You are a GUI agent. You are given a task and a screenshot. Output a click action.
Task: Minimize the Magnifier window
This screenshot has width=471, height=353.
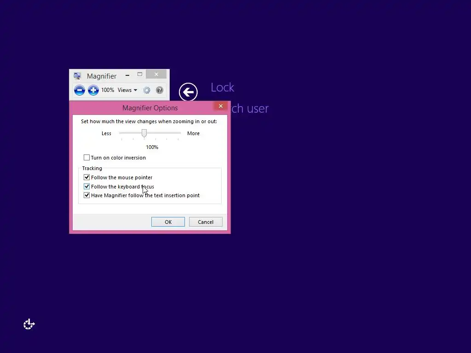click(x=127, y=75)
